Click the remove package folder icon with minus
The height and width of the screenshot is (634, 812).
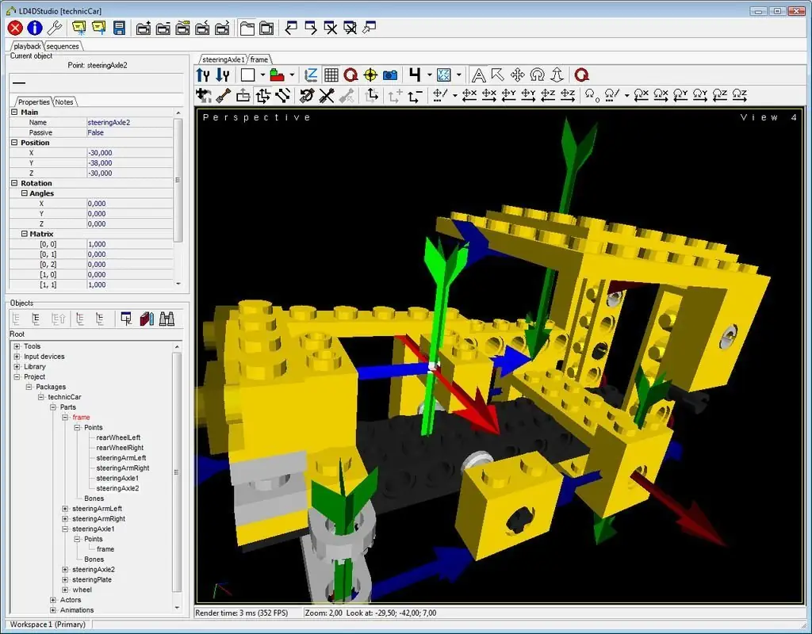tap(163, 28)
